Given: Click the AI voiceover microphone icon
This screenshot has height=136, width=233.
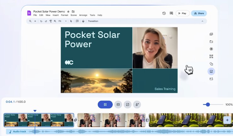Looking at the screenshot, I should [x=137, y=105].
